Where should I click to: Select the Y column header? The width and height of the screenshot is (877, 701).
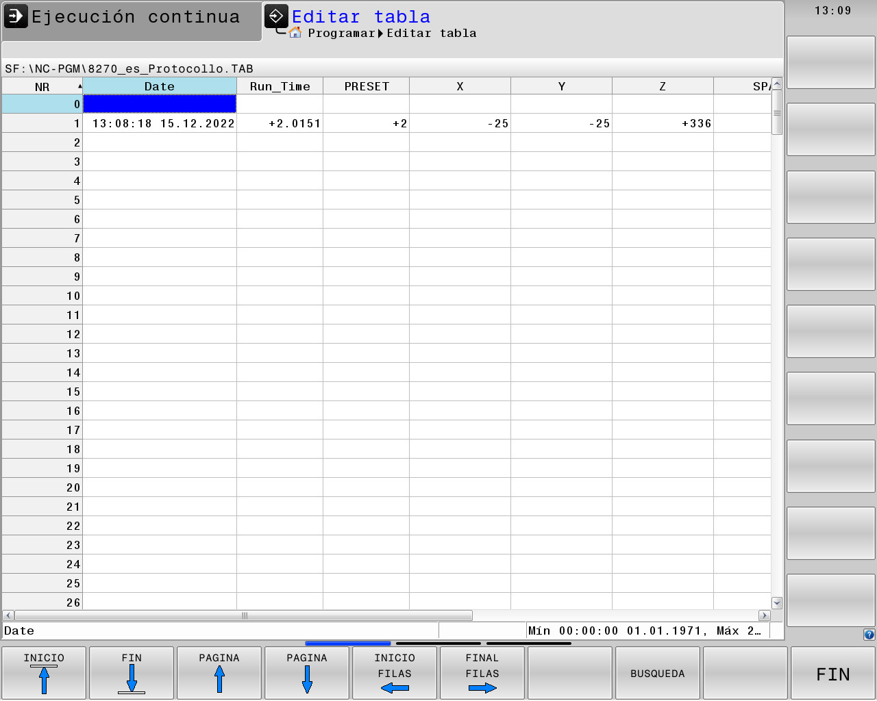(x=561, y=86)
